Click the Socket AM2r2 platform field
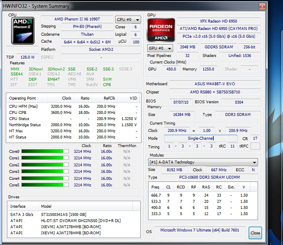 click(101, 50)
